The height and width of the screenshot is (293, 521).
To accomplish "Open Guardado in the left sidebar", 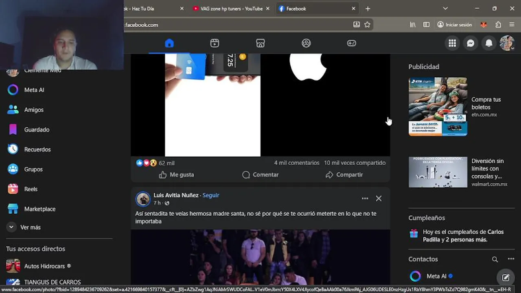I will [60, 130].
